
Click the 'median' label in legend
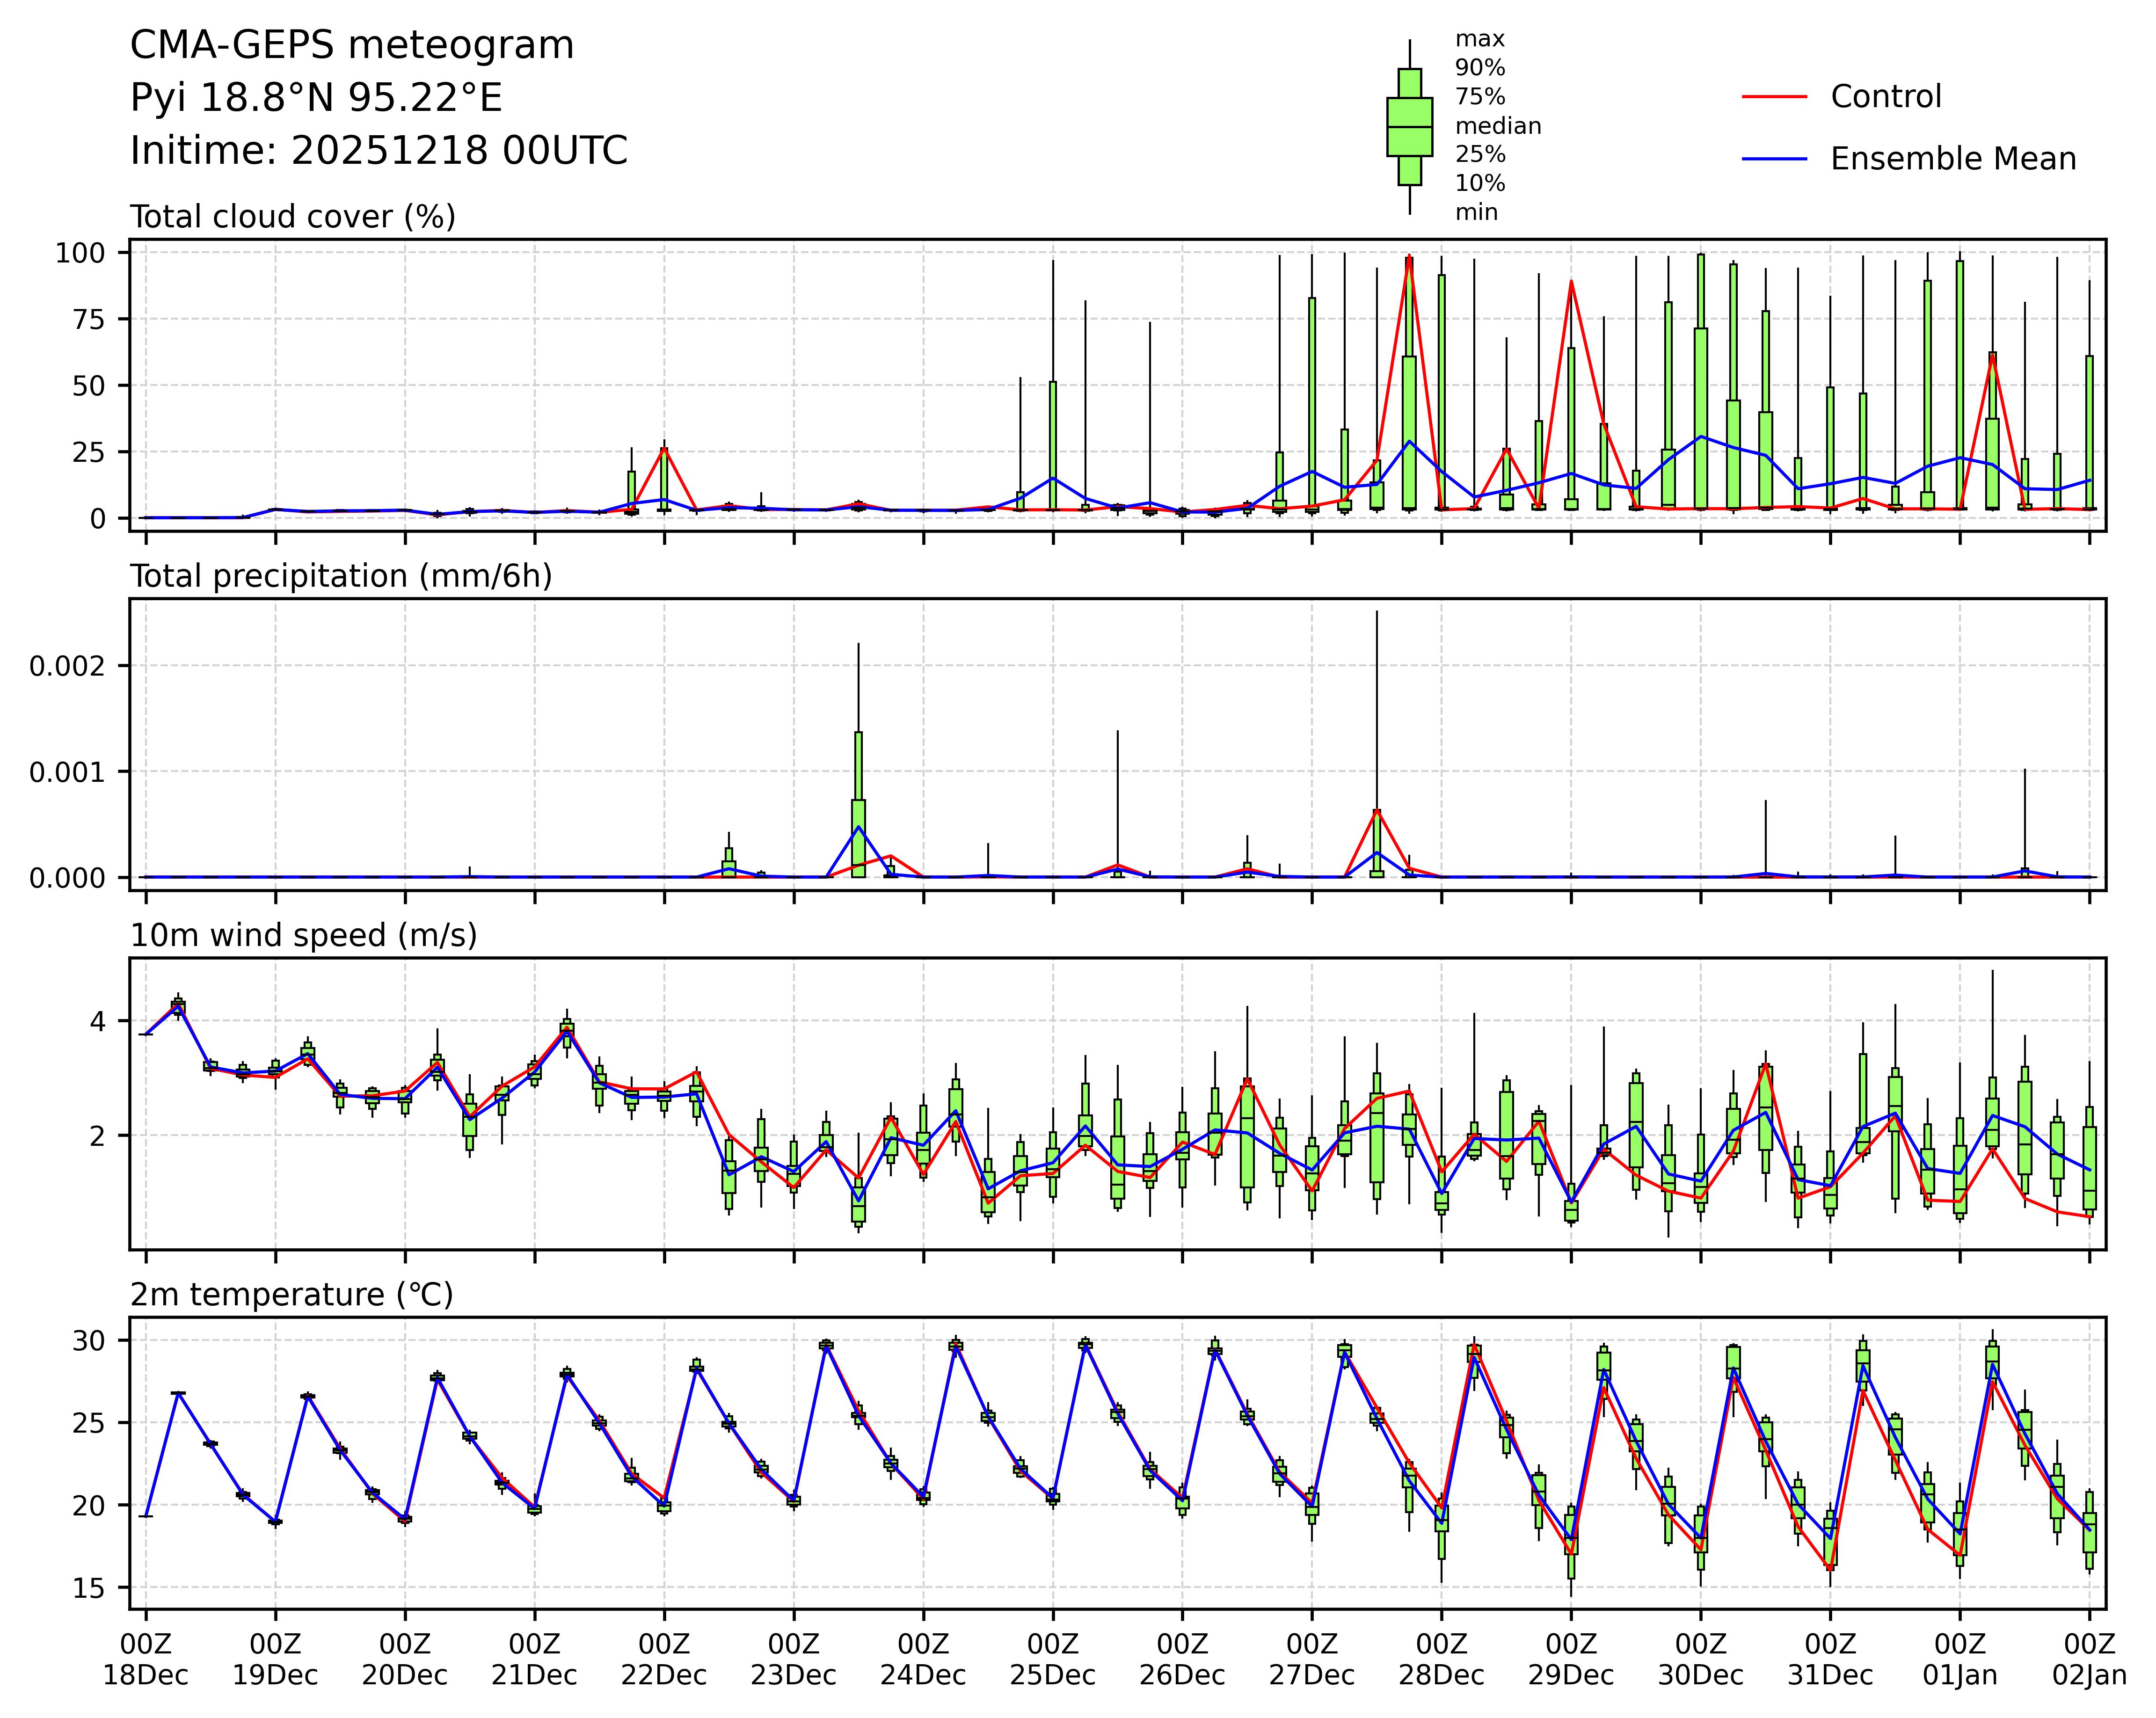1497,126
